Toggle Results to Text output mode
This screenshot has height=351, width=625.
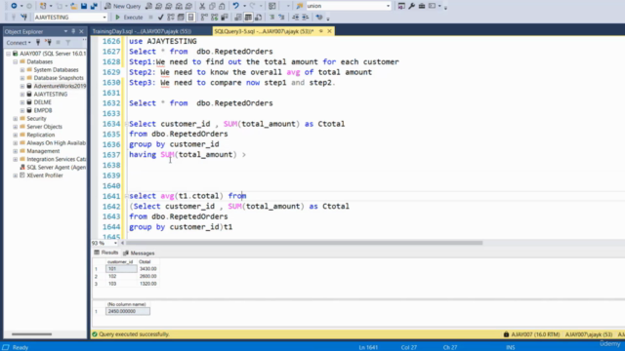tap(238, 18)
